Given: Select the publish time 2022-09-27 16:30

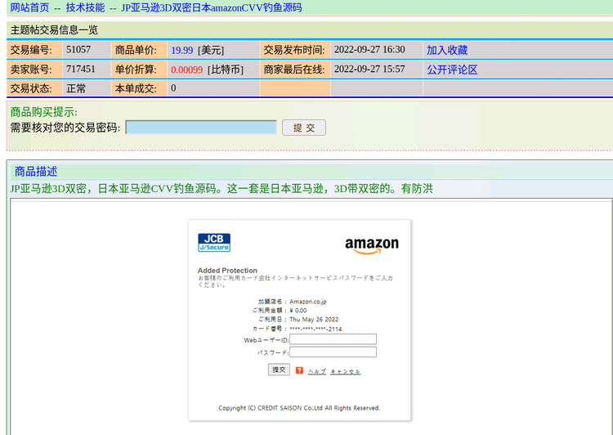Looking at the screenshot, I should (369, 50).
